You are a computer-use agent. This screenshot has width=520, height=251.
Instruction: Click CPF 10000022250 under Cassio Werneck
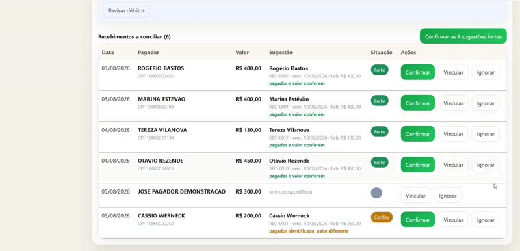pyautogui.click(x=156, y=224)
